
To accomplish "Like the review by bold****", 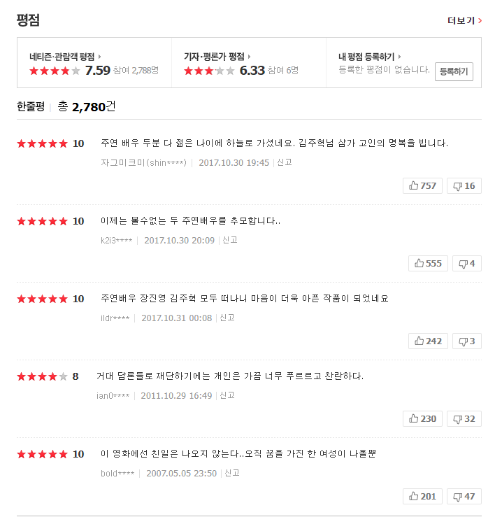I will [422, 496].
